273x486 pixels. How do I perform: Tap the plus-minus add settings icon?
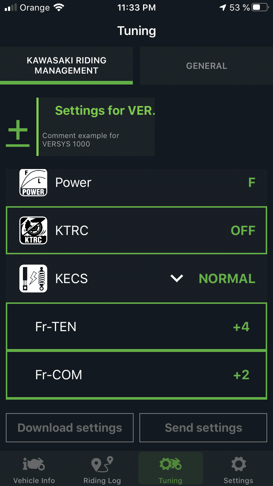[17, 134]
